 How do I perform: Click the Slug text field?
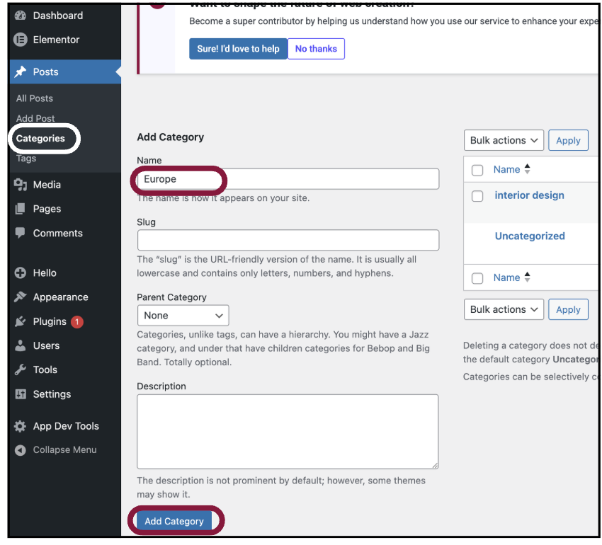288,240
